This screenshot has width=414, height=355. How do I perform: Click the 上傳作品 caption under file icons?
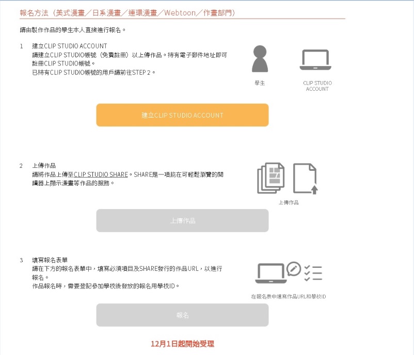point(289,202)
